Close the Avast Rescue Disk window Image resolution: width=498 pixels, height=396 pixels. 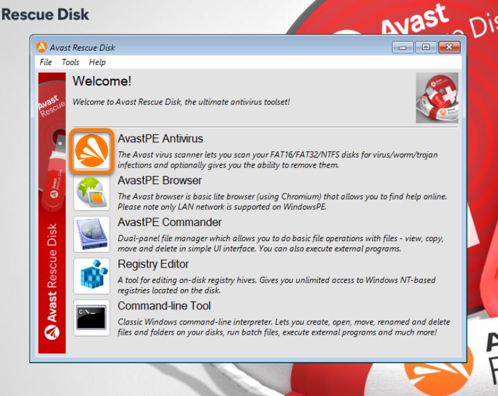point(449,47)
